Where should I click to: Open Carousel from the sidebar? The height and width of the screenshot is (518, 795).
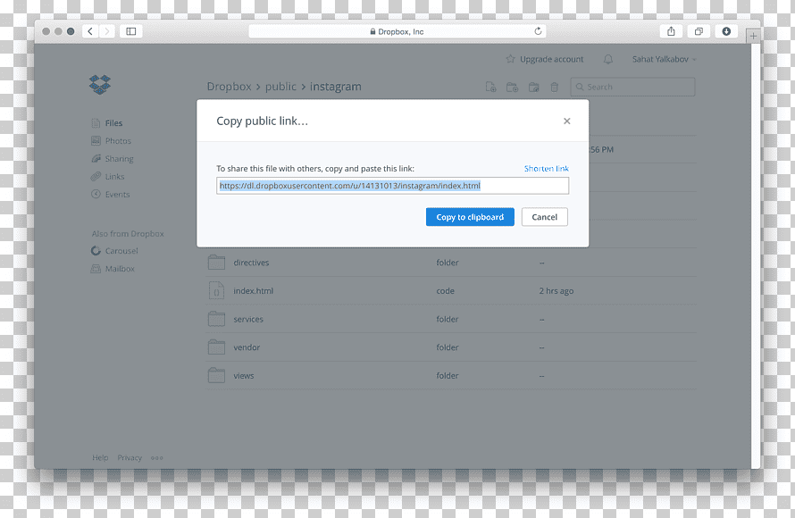121,251
